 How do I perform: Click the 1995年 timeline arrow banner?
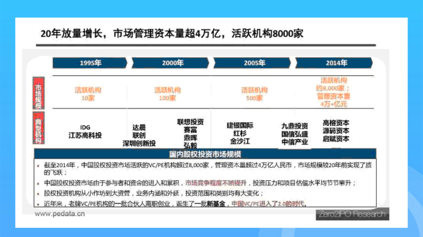[x=90, y=63]
